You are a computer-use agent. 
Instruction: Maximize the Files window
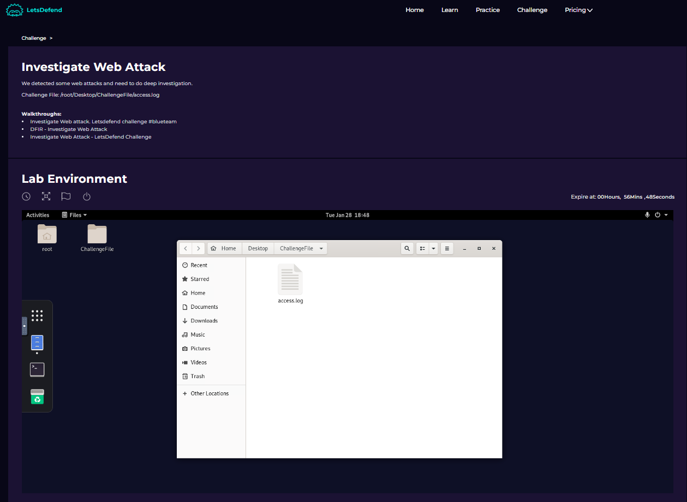(479, 248)
